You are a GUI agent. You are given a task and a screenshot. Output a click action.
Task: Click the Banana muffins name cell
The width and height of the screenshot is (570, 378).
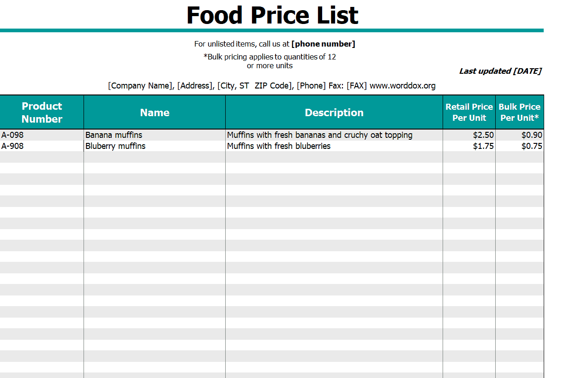click(x=155, y=135)
